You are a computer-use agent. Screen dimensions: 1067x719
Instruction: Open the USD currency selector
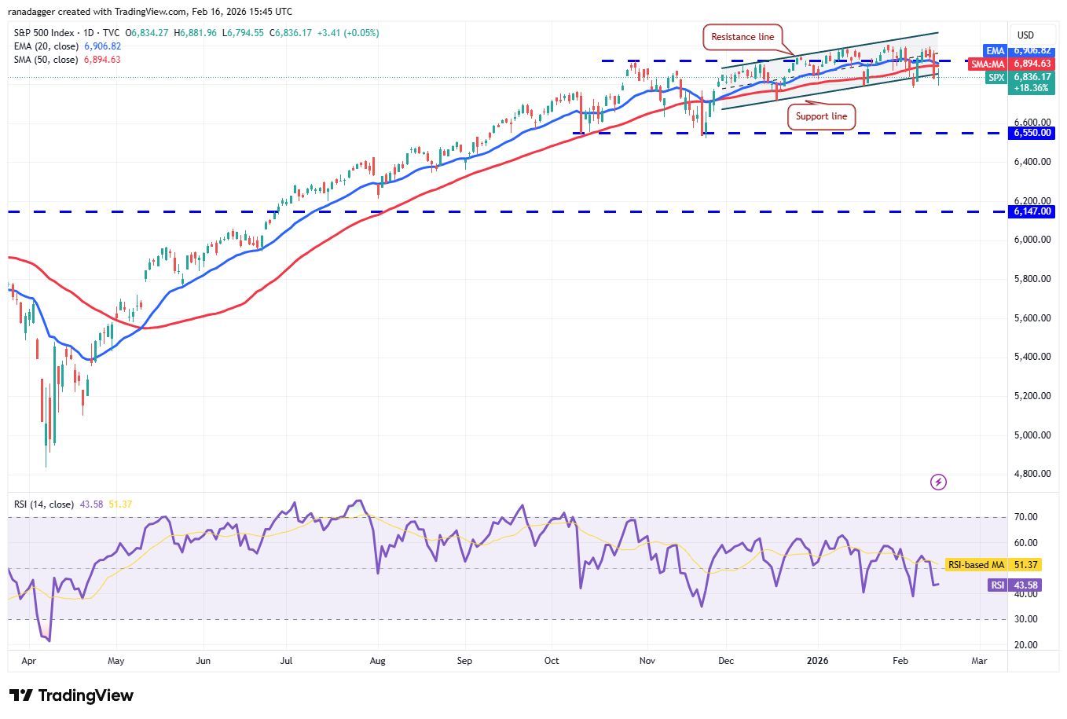[1025, 35]
